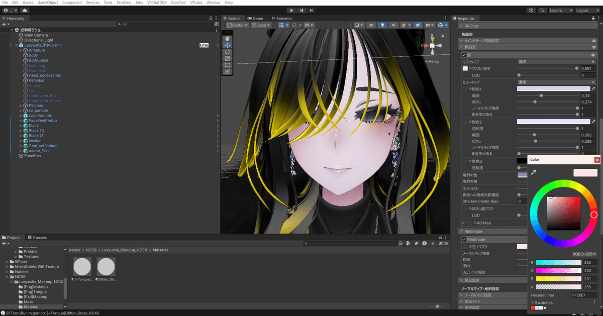Lock the Inspector panel
The height and width of the screenshot is (316, 603).
(592, 18)
